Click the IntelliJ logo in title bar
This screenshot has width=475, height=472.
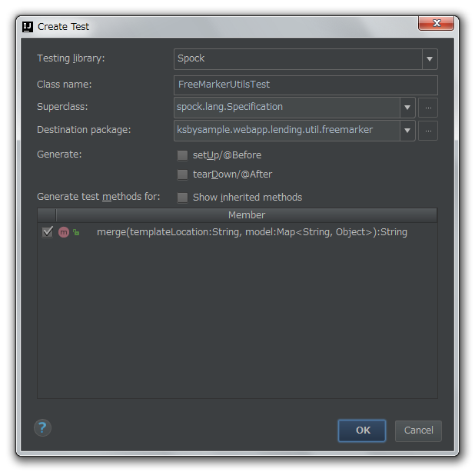coord(28,27)
